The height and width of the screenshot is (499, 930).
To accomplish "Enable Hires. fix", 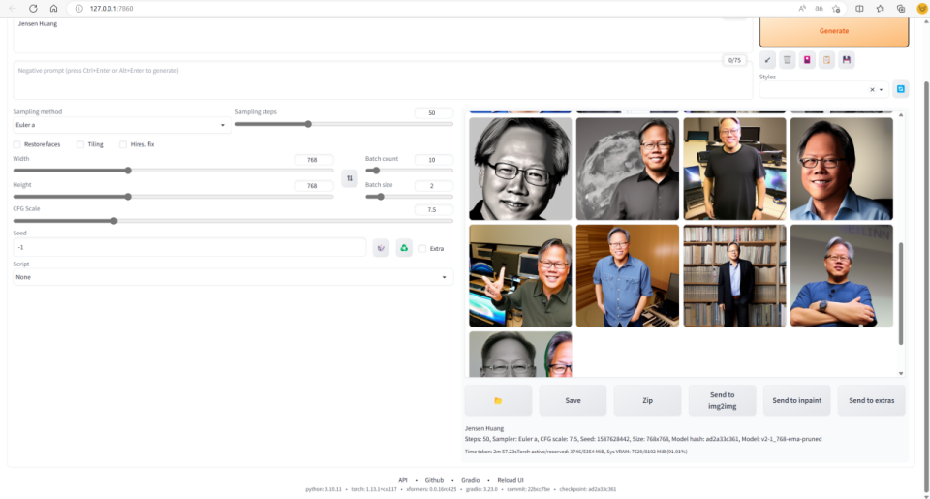I will (123, 144).
